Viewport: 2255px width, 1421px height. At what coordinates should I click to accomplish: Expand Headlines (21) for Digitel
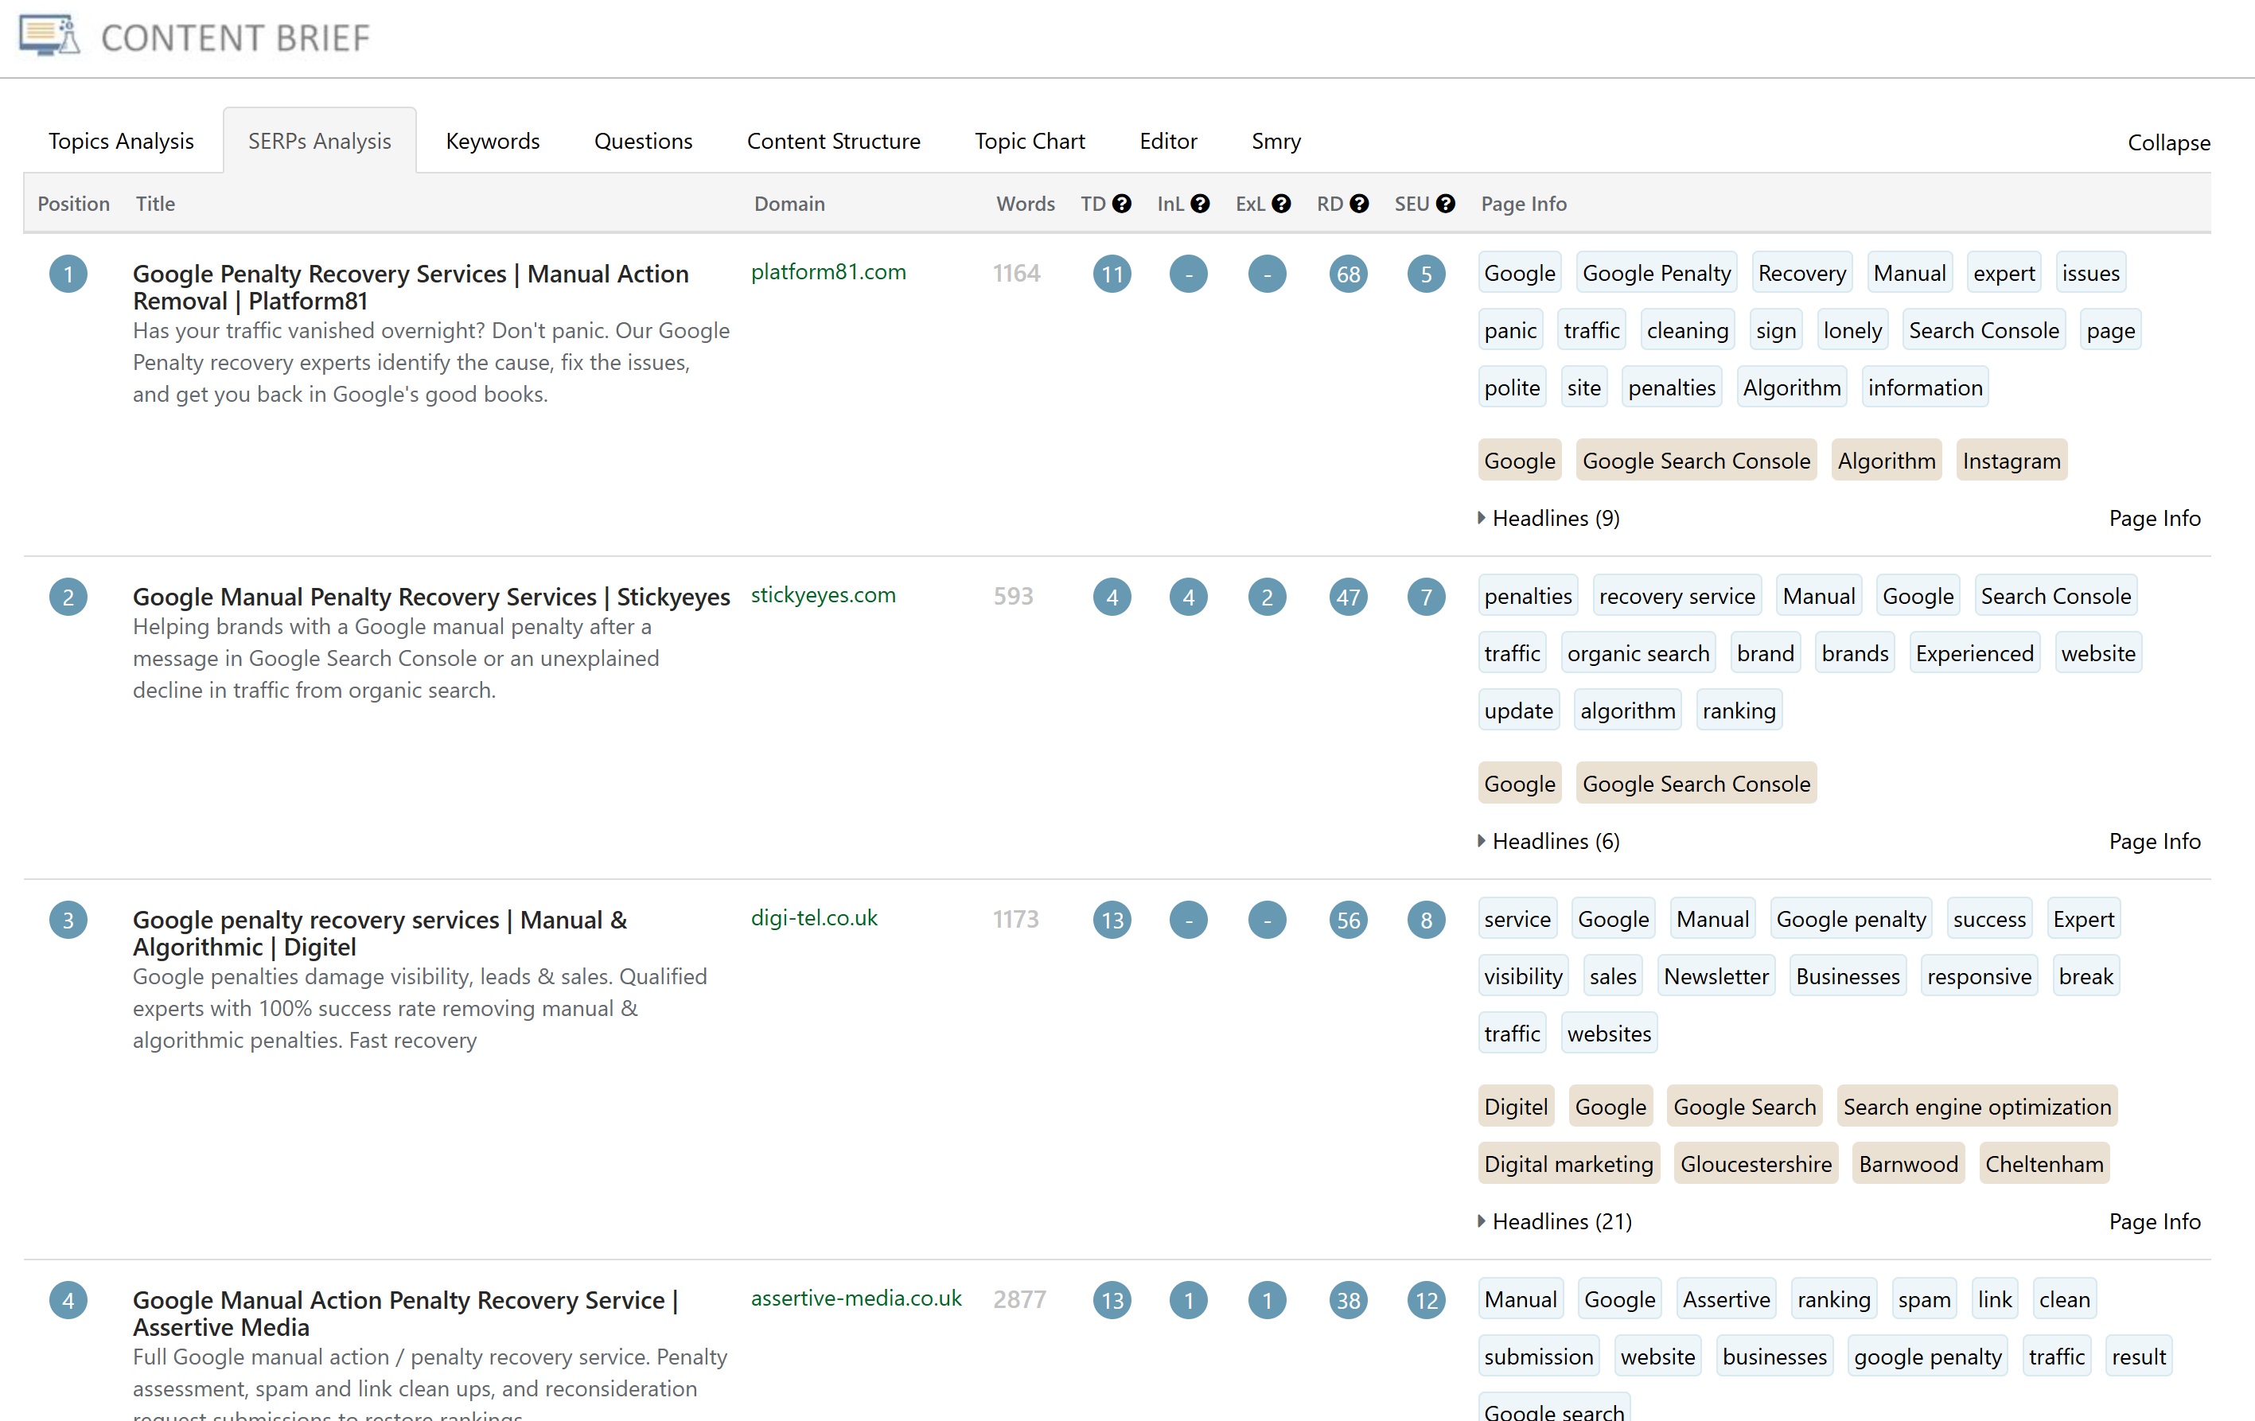pos(1555,1221)
